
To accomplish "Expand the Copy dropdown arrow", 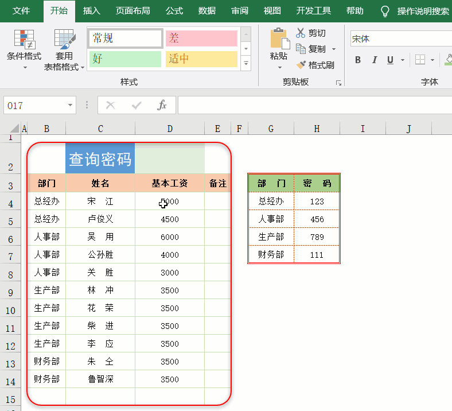I will point(334,49).
